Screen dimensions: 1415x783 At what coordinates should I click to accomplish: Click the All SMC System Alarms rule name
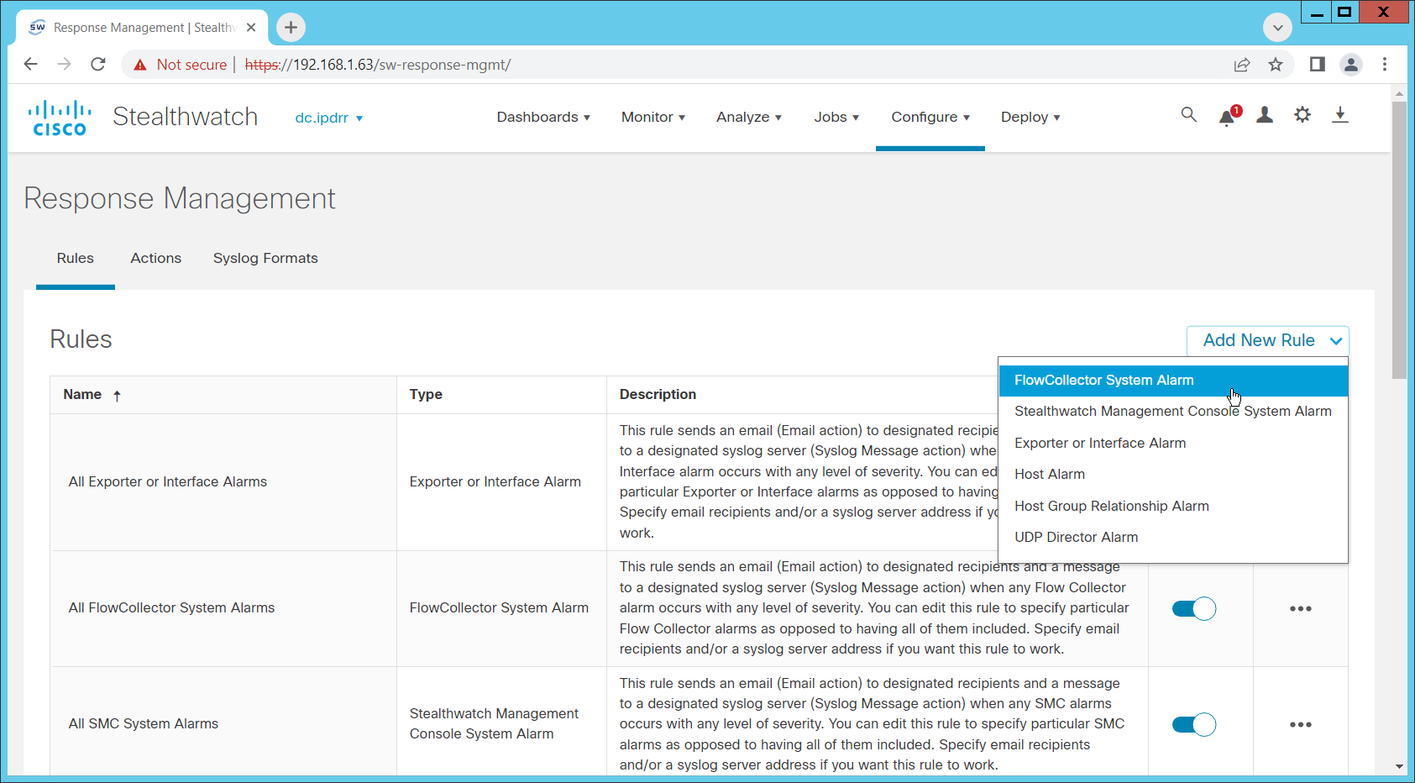(144, 724)
